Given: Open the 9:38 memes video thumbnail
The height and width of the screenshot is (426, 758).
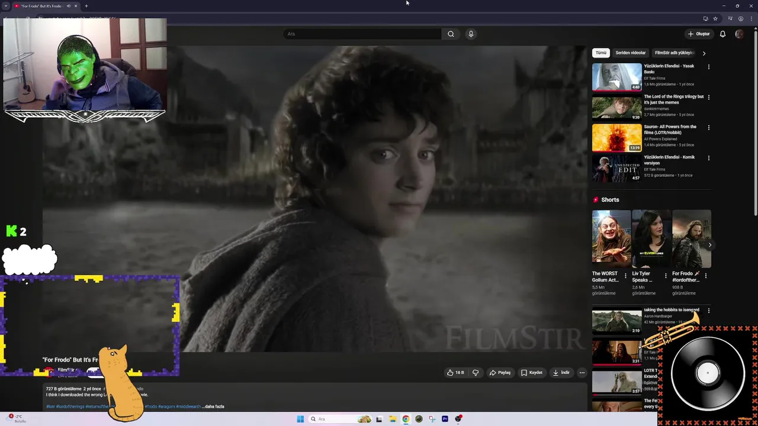Looking at the screenshot, I should coord(616,107).
